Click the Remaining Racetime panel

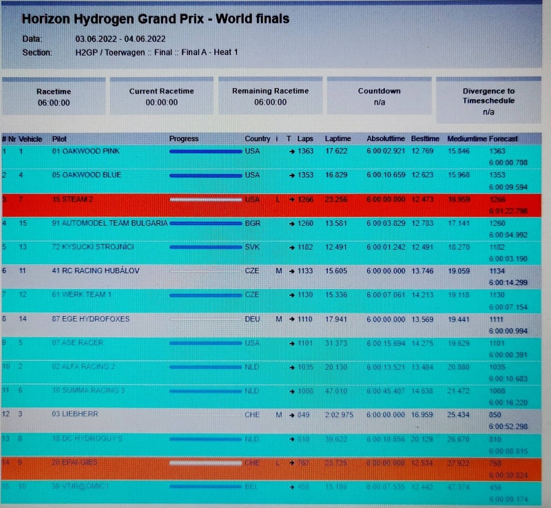tap(270, 96)
